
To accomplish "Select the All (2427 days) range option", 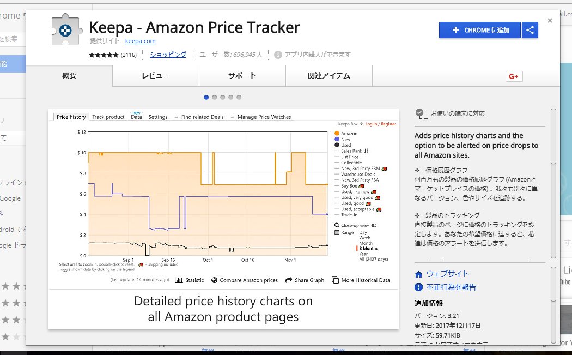I will pyautogui.click(x=374, y=260).
